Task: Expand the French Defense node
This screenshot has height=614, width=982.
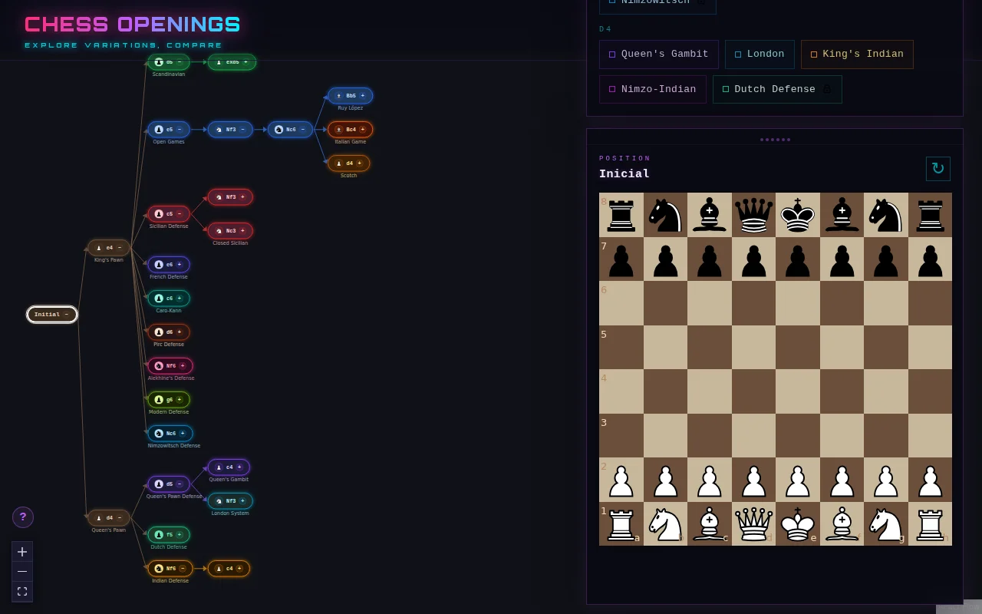Action: (180, 265)
